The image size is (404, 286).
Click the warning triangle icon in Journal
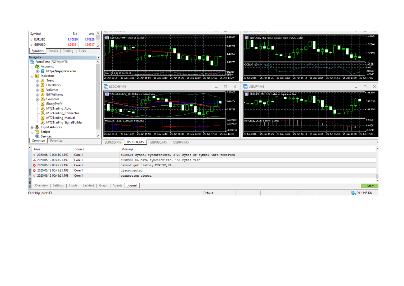[34, 160]
